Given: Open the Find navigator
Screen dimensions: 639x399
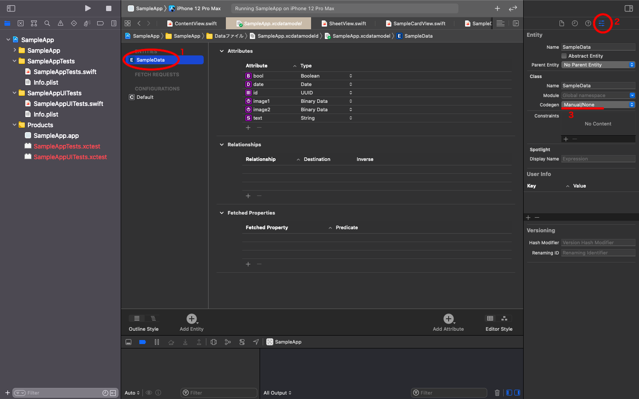Looking at the screenshot, I should click(47, 23).
